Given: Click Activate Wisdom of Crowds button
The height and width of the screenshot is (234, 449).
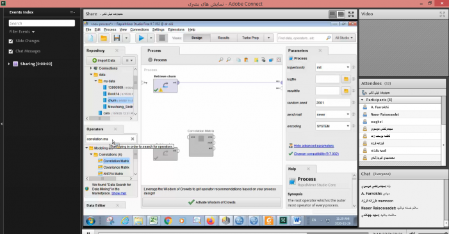Looking at the screenshot, I should pos(211,202).
